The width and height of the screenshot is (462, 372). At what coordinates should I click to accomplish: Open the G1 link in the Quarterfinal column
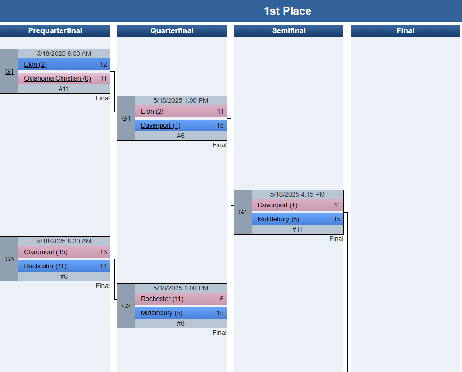click(126, 119)
